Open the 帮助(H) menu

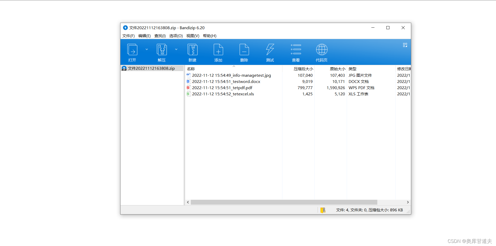coord(210,36)
